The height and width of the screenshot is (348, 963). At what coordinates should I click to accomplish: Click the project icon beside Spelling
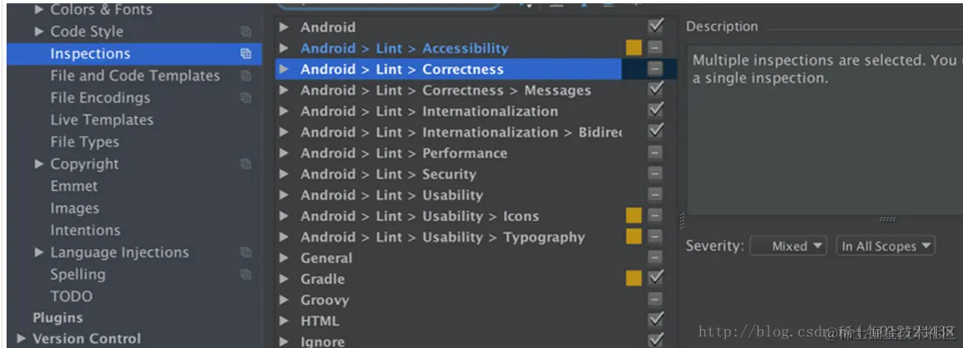245,274
